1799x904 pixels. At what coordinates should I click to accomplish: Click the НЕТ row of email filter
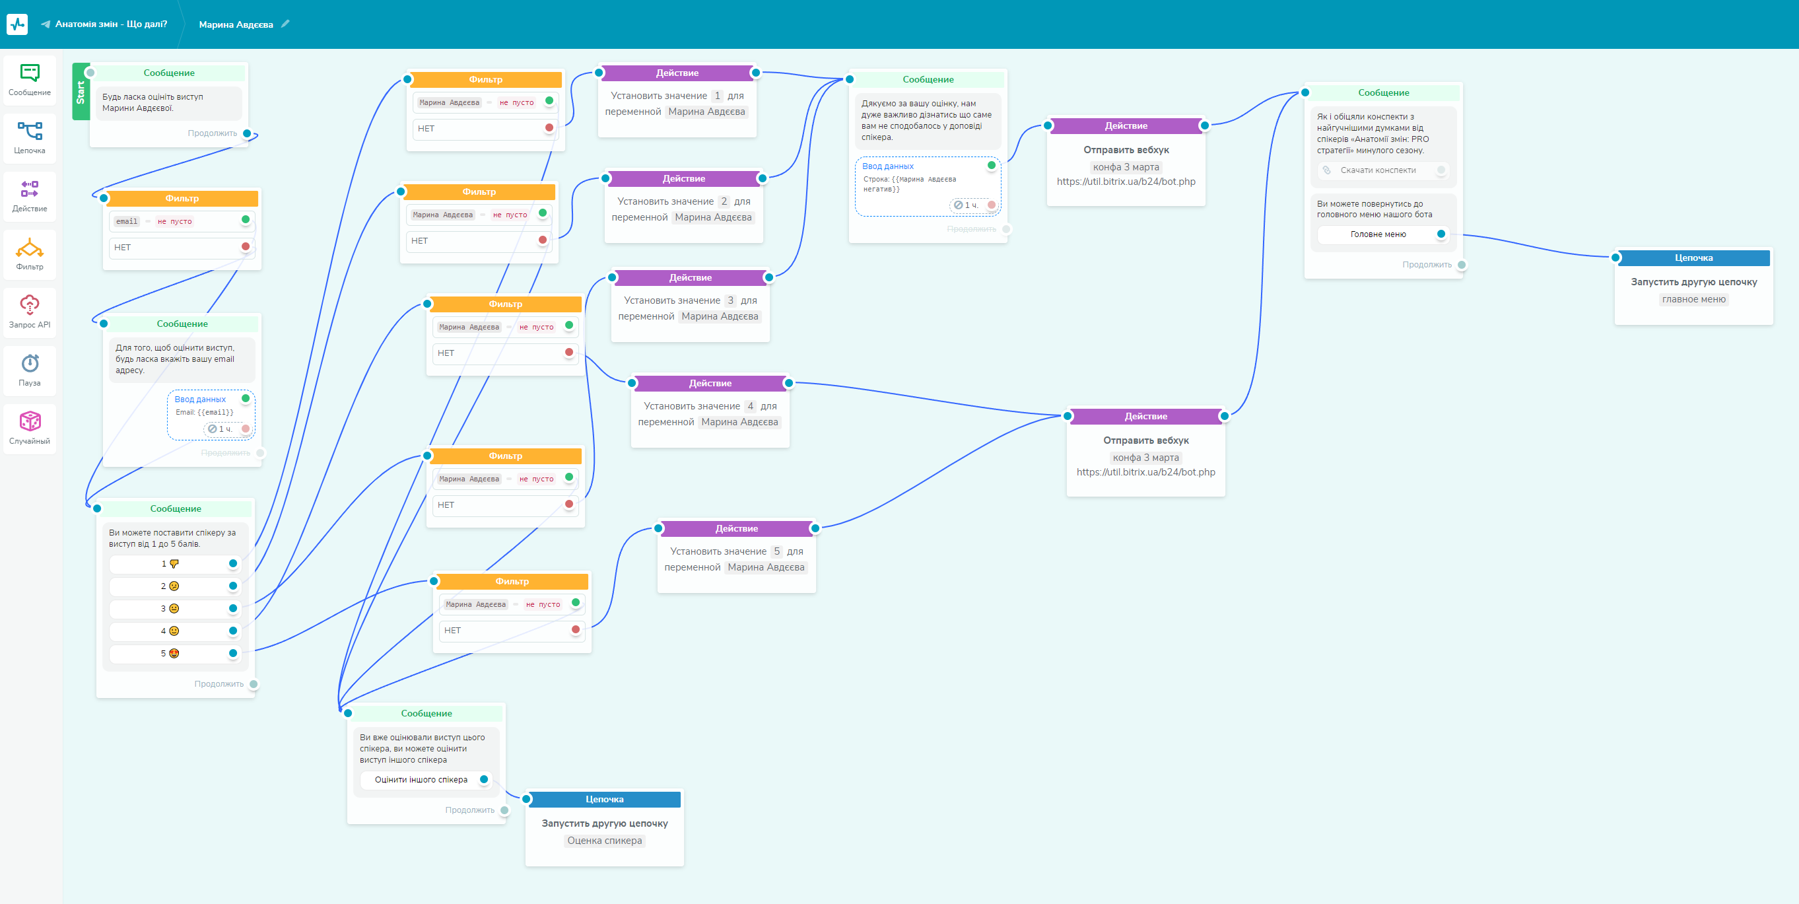point(182,248)
